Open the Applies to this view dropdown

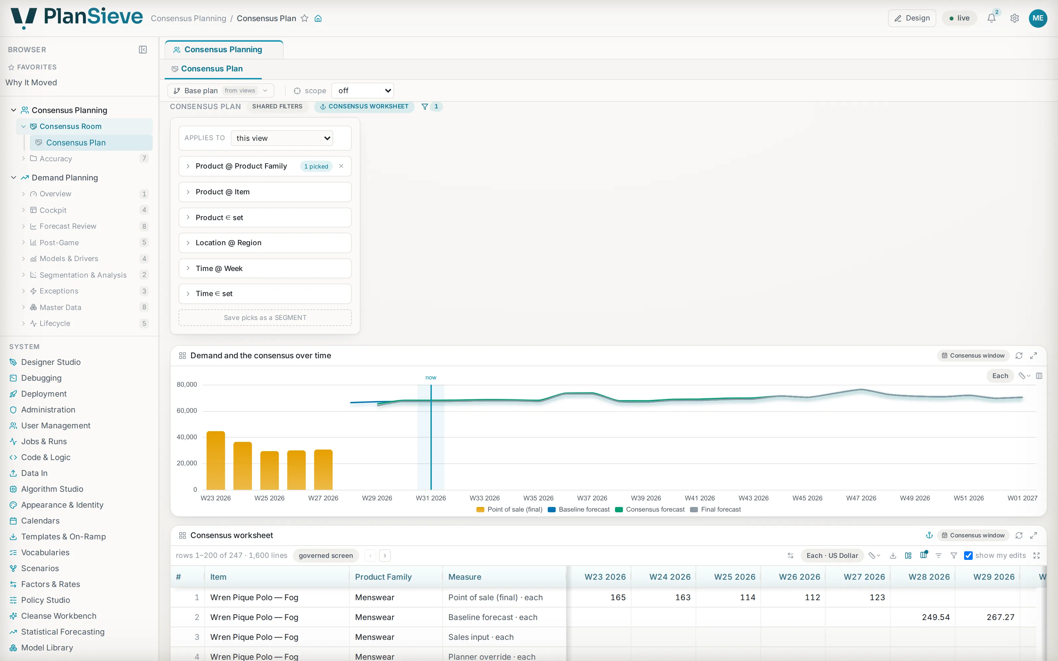[x=282, y=138]
